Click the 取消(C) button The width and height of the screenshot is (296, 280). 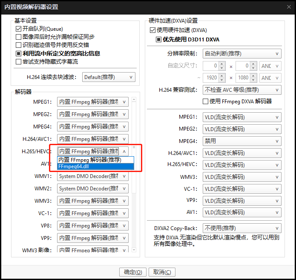pos(162,272)
